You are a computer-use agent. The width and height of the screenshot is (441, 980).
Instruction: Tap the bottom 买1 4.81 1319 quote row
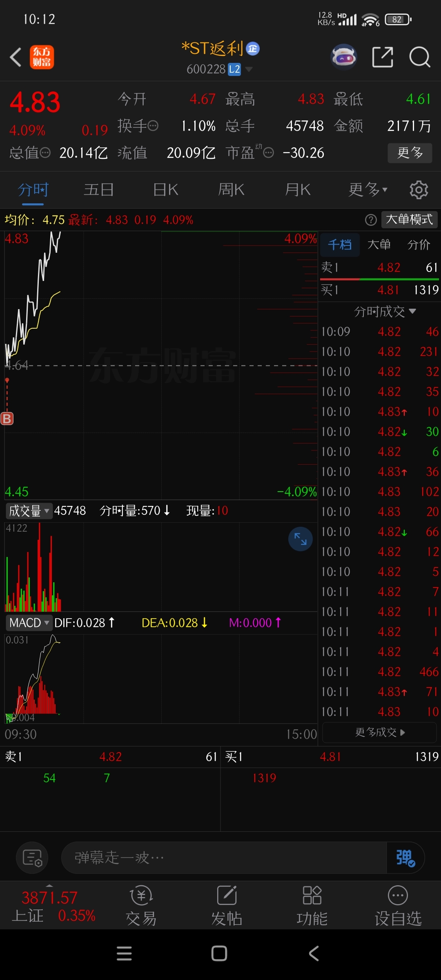pos(331,757)
